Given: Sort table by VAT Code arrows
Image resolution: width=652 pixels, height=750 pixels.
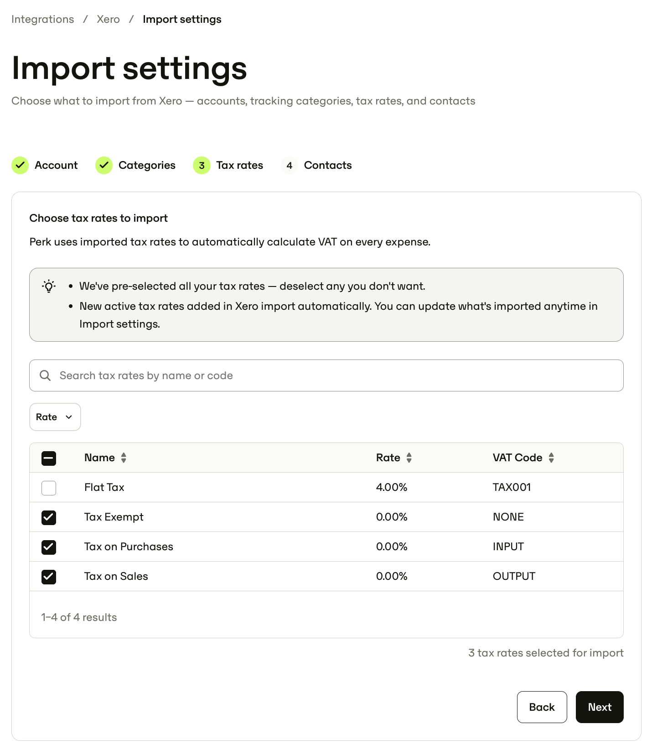Looking at the screenshot, I should tap(551, 458).
